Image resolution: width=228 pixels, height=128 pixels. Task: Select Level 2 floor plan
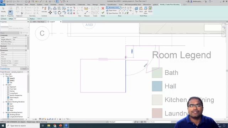[12, 80]
